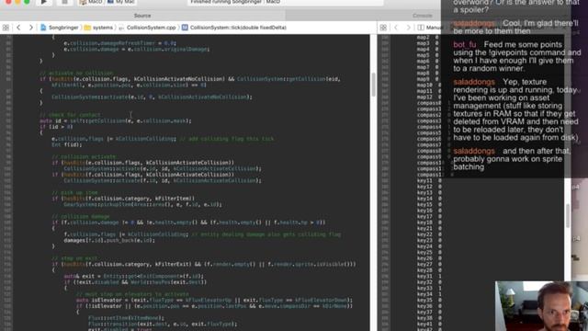Go forward in right pane history
588x331 pixels.
point(408,28)
